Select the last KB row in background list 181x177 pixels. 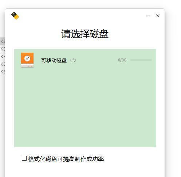pyautogui.click(x=3, y=72)
